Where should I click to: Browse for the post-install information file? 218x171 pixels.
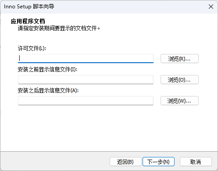179,101
